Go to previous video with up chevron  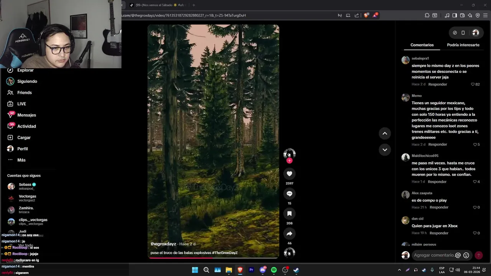coord(385,133)
